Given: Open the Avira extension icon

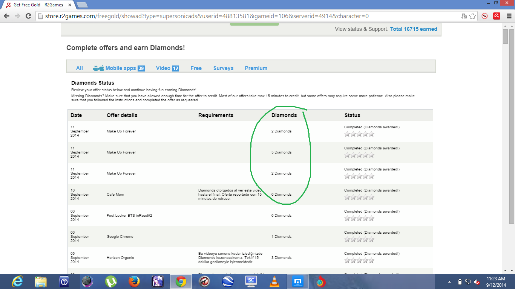Looking at the screenshot, I should [x=497, y=16].
